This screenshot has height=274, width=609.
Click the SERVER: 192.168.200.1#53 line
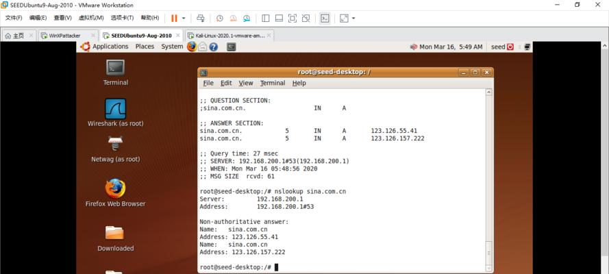click(x=275, y=161)
